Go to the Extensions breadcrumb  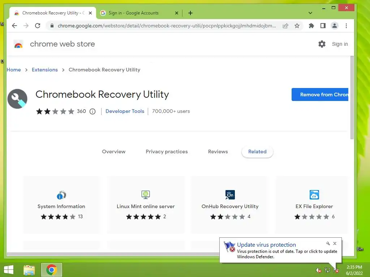point(44,70)
